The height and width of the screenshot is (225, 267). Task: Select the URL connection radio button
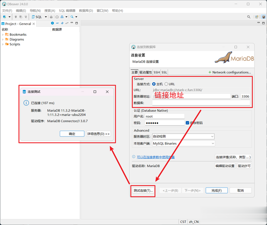click(166, 84)
